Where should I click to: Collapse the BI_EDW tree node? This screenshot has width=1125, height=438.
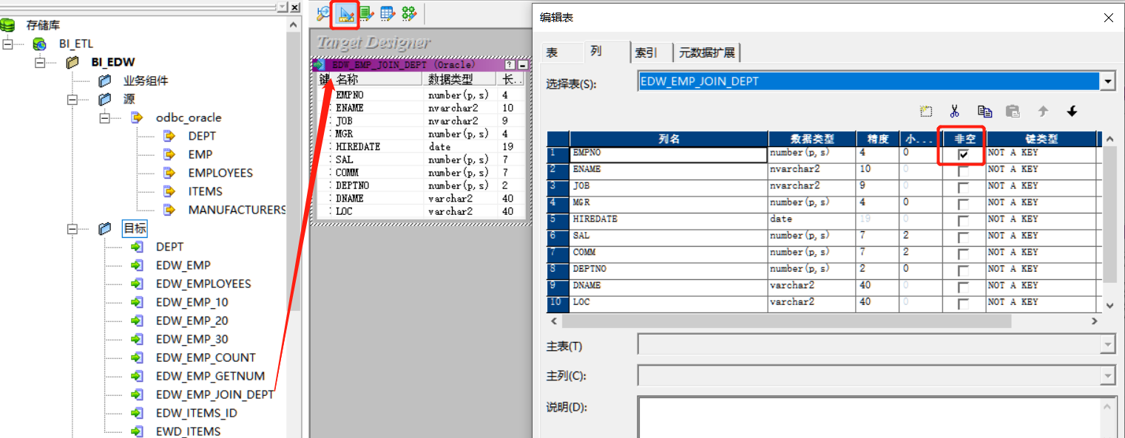(40, 62)
